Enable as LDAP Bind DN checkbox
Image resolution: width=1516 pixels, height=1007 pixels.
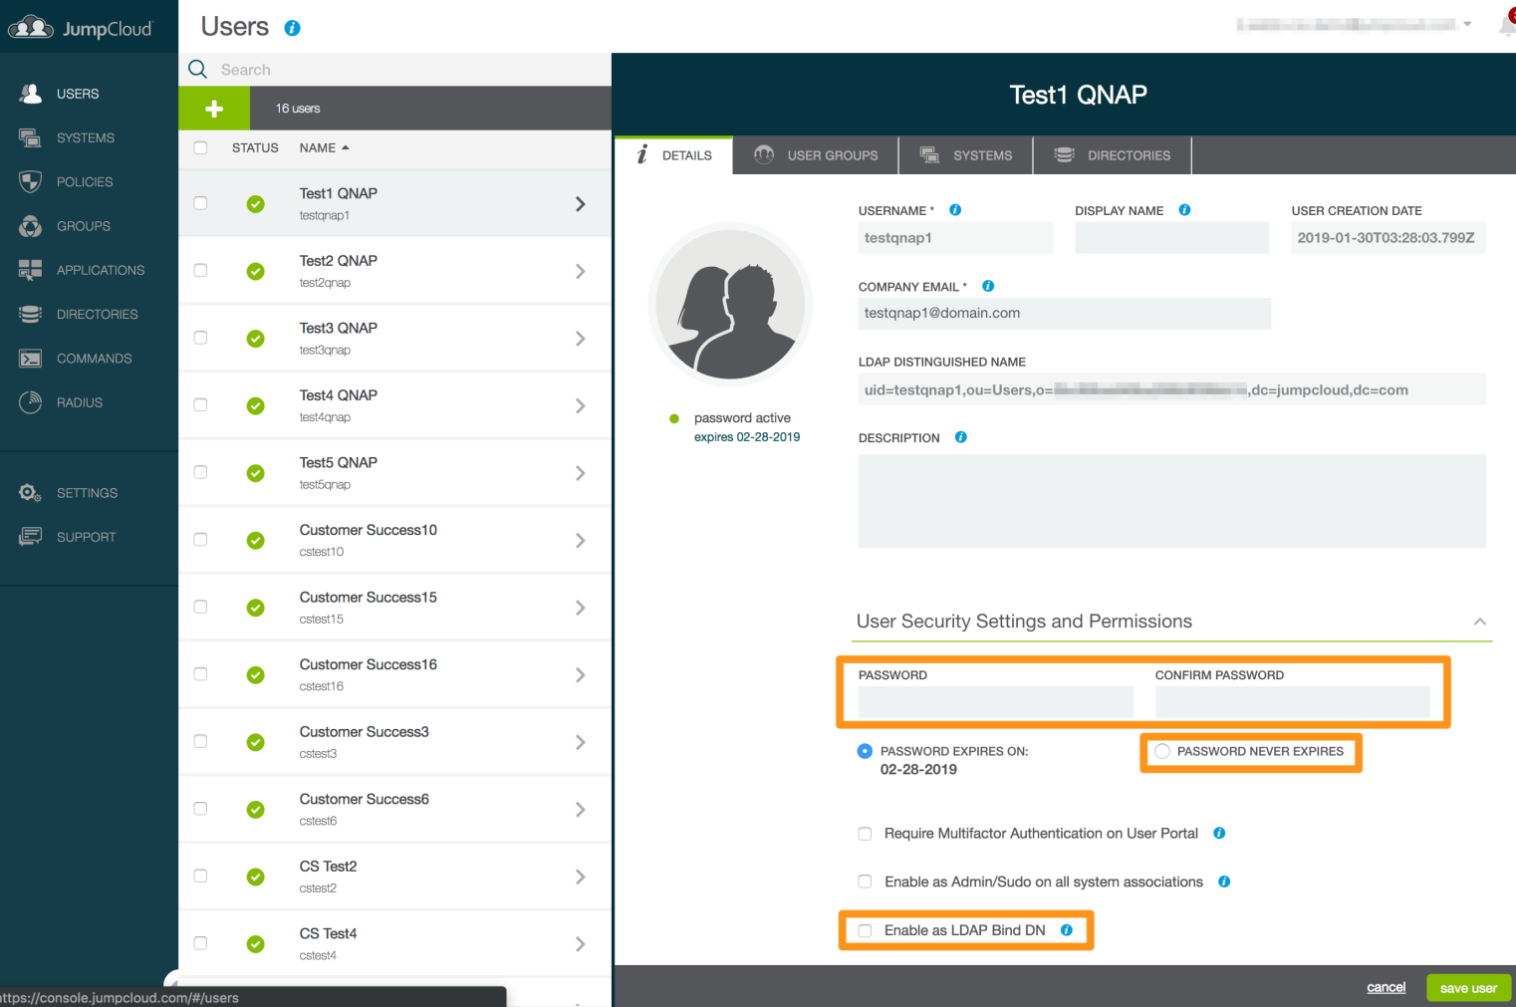click(865, 930)
